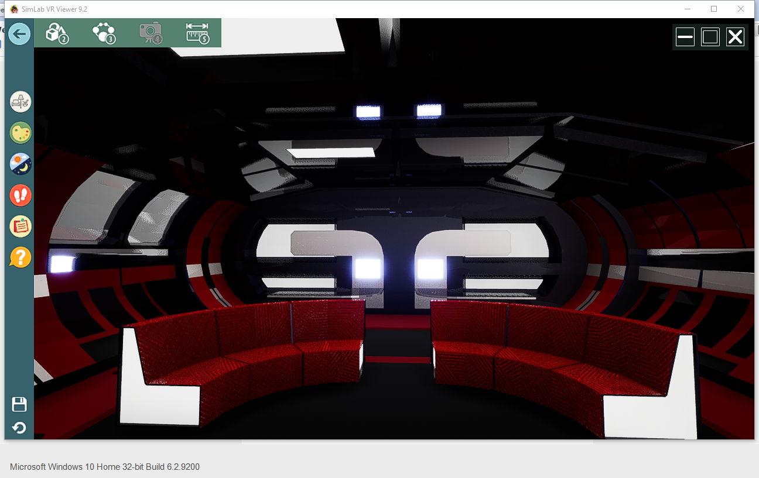Open help with the question mark icon

(20, 257)
